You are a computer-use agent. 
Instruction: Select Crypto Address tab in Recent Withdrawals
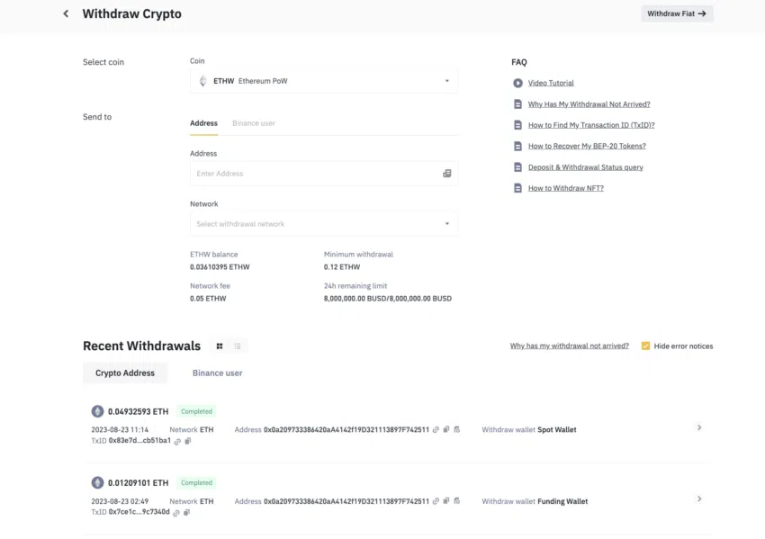(125, 373)
